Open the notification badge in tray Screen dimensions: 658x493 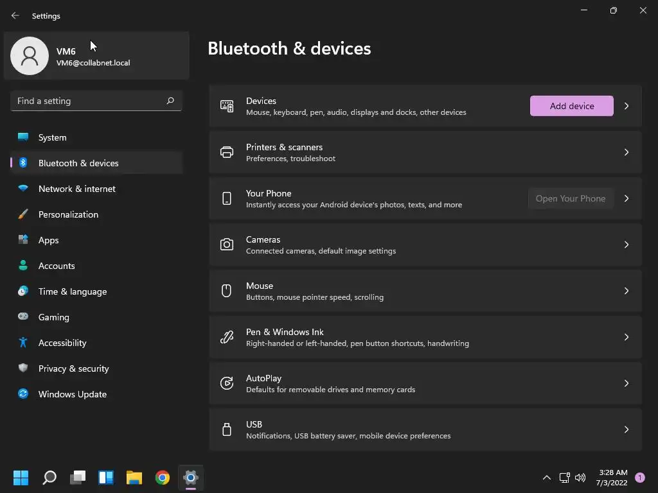[640, 477]
